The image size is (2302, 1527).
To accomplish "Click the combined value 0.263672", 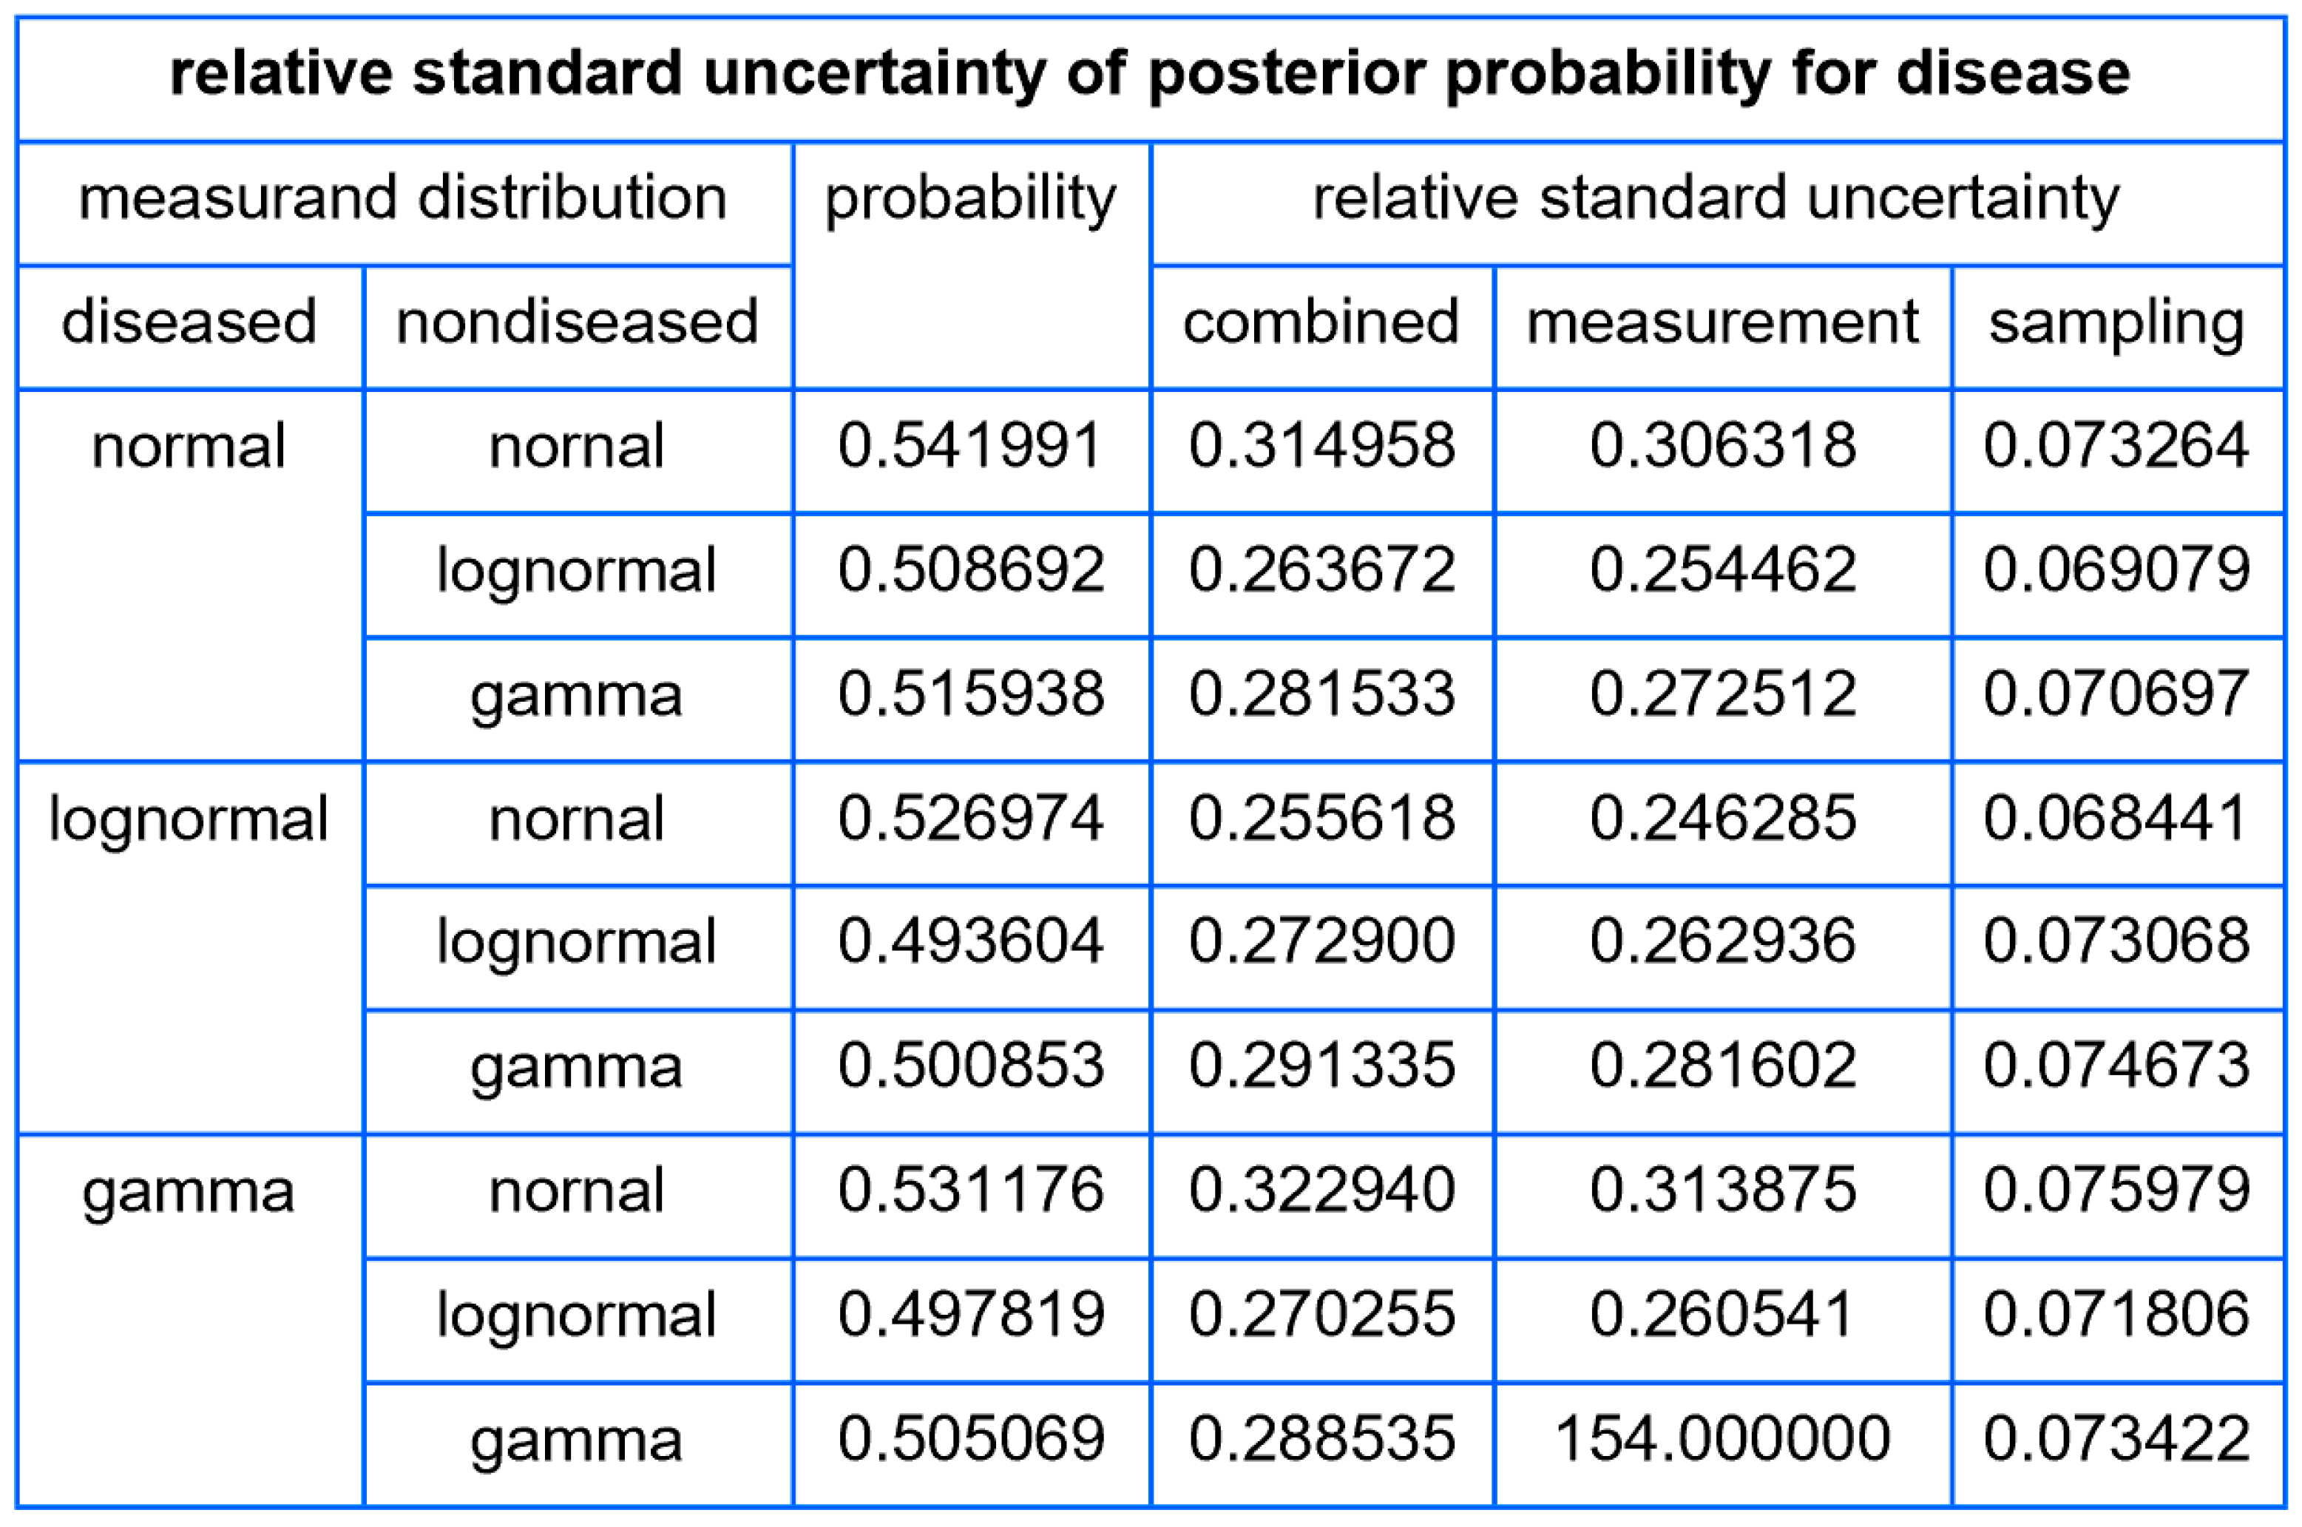I will [1321, 569].
